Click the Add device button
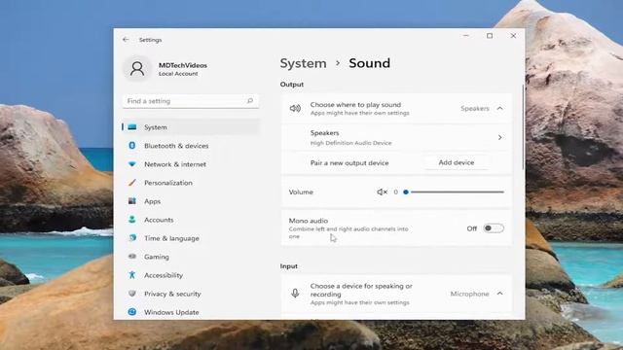 tap(457, 162)
